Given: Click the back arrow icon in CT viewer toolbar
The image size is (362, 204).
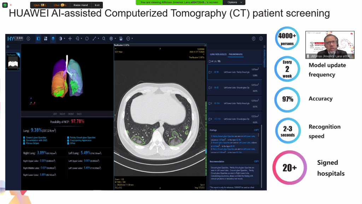Looking at the screenshot, I should coord(29,39).
